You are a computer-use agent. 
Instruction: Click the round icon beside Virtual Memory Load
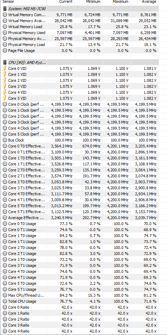pos(5,27)
